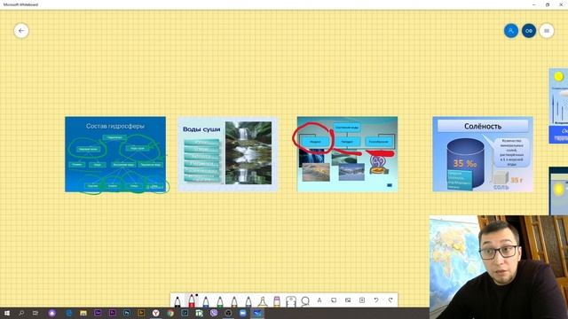Open Windows taskbar search
568x319 pixels.
click(21, 313)
